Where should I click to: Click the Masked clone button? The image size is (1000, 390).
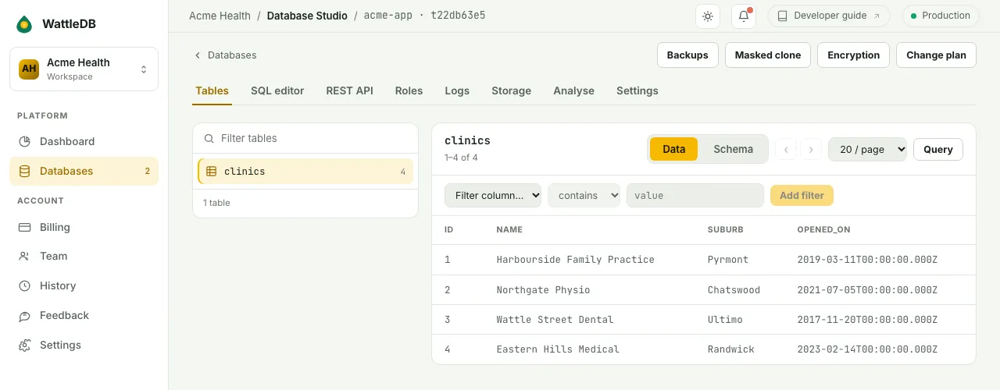[768, 55]
